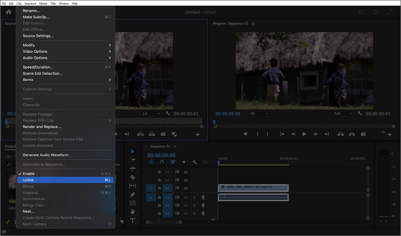Choose Nest from the Clip menu
401x236 pixels.
pyautogui.click(x=66, y=211)
